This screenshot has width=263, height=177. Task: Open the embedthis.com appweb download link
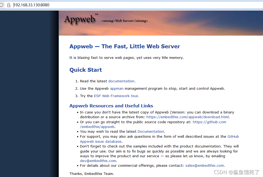click(x=188, y=117)
